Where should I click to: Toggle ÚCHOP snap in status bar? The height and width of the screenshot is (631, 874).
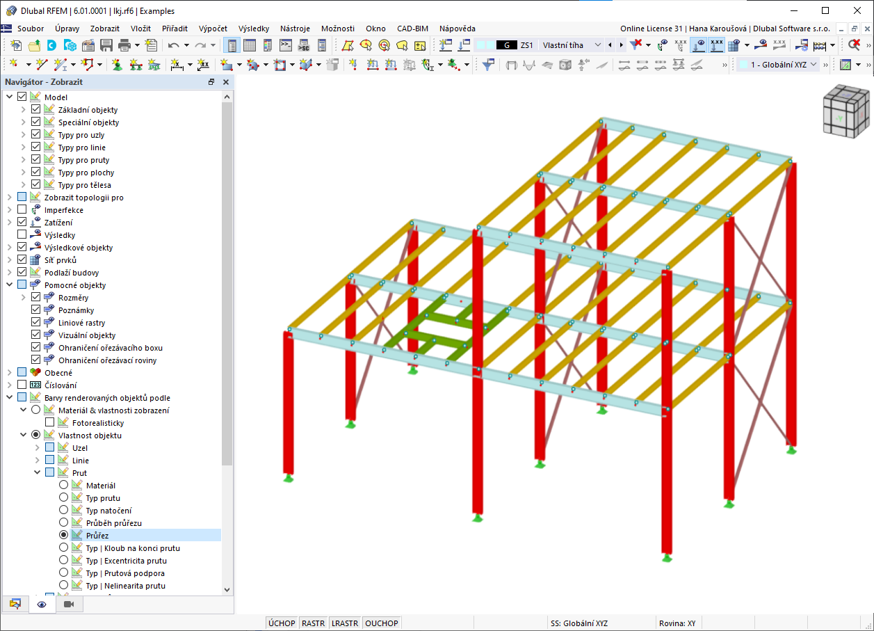tap(282, 623)
